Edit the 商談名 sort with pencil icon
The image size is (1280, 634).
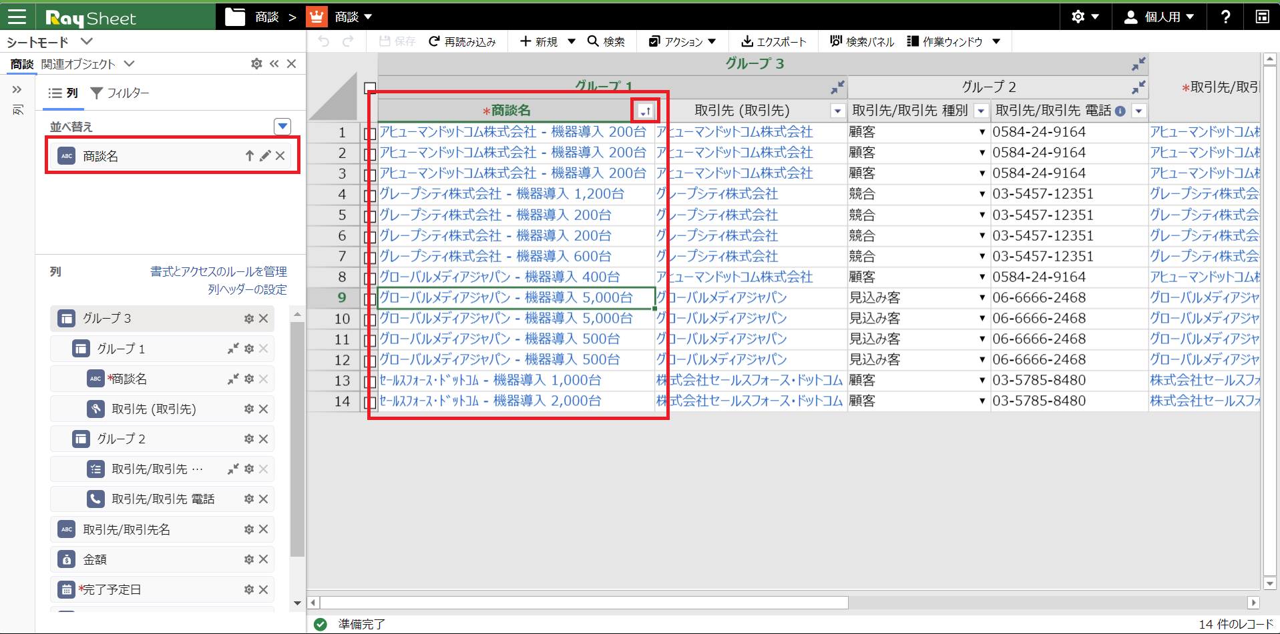coord(265,155)
